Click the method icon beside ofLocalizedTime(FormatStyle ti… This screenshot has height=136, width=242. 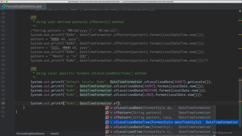tap(107, 132)
